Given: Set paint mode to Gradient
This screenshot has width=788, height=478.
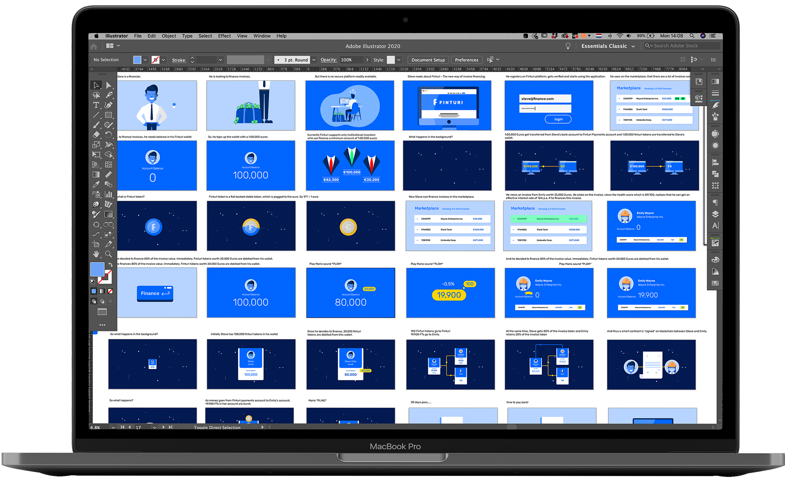Looking at the screenshot, I should coord(102,291).
